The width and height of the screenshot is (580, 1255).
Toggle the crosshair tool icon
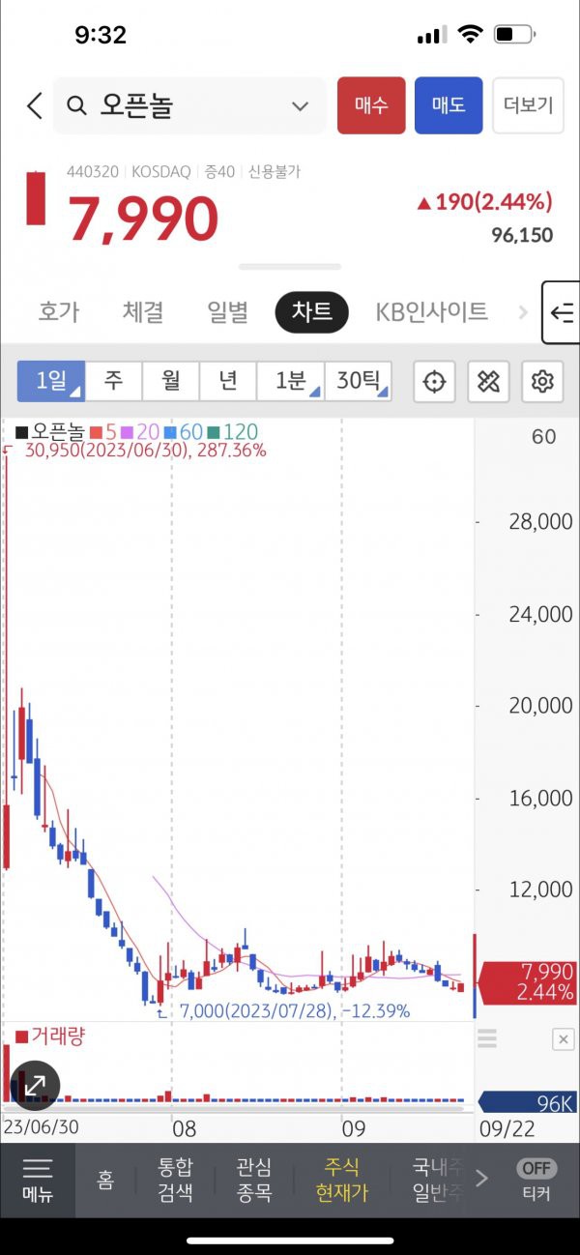tap(435, 382)
